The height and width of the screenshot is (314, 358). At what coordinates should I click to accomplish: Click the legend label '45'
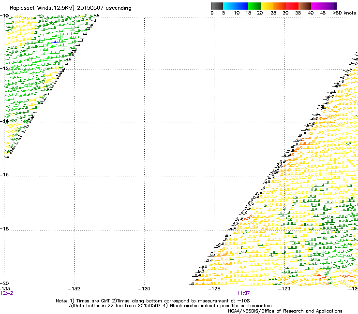pyautogui.click(x=323, y=13)
